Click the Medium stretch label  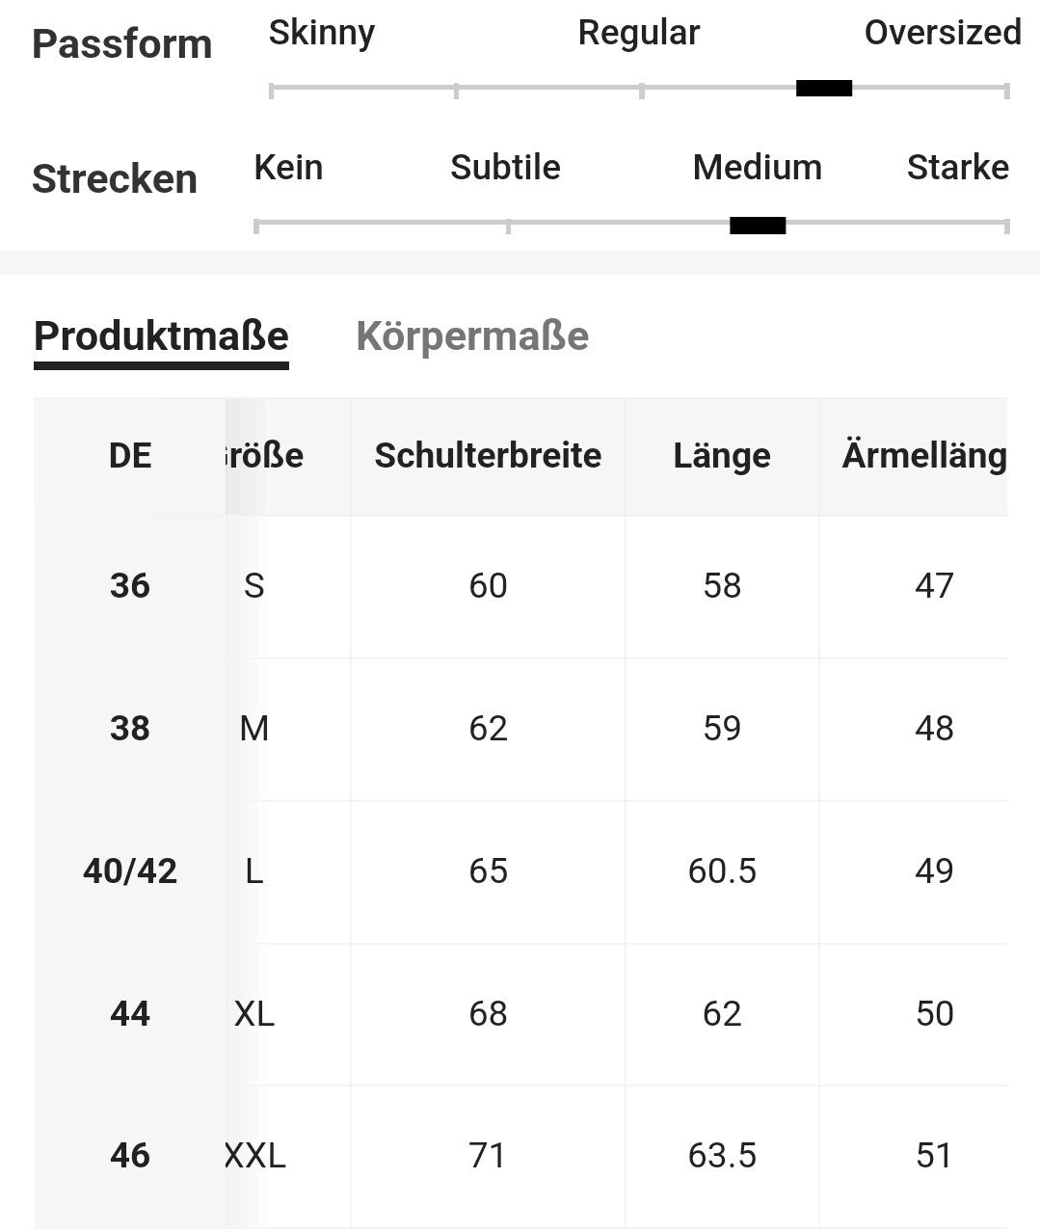(x=757, y=168)
